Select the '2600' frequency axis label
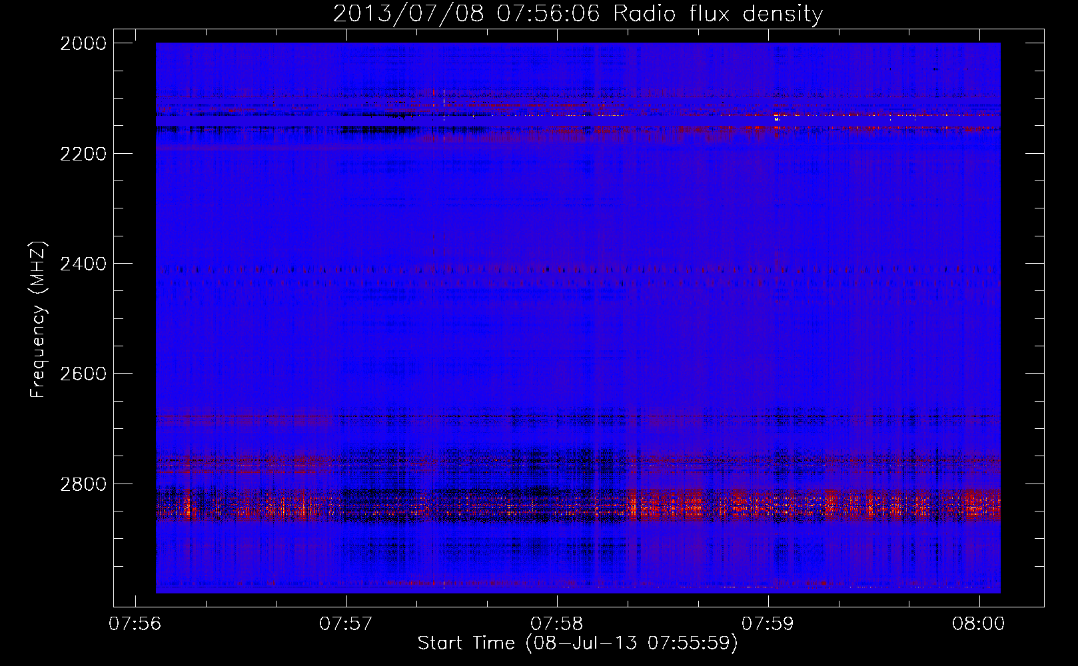 tap(83, 374)
